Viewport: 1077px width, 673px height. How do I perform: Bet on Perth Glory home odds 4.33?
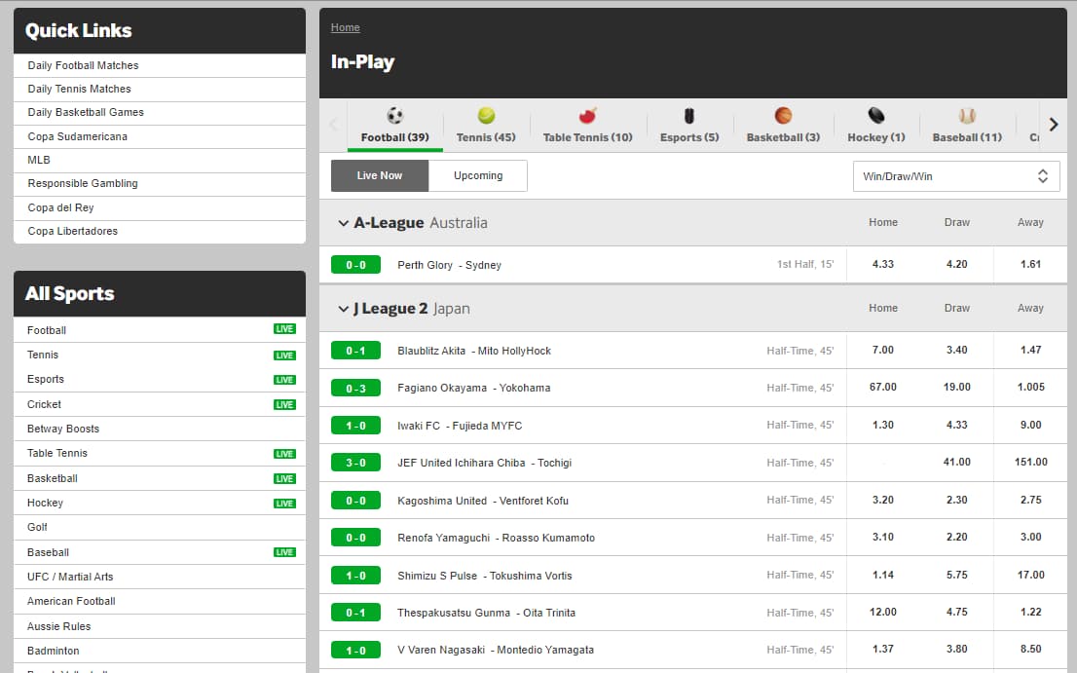pos(883,264)
